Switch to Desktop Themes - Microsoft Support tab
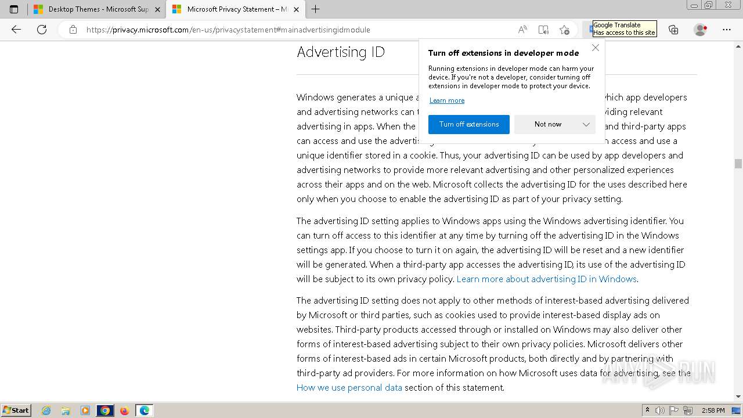The height and width of the screenshot is (418, 743). (96, 9)
